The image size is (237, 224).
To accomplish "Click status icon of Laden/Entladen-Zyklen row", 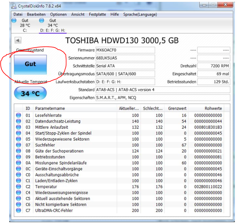I will click(18, 181).
